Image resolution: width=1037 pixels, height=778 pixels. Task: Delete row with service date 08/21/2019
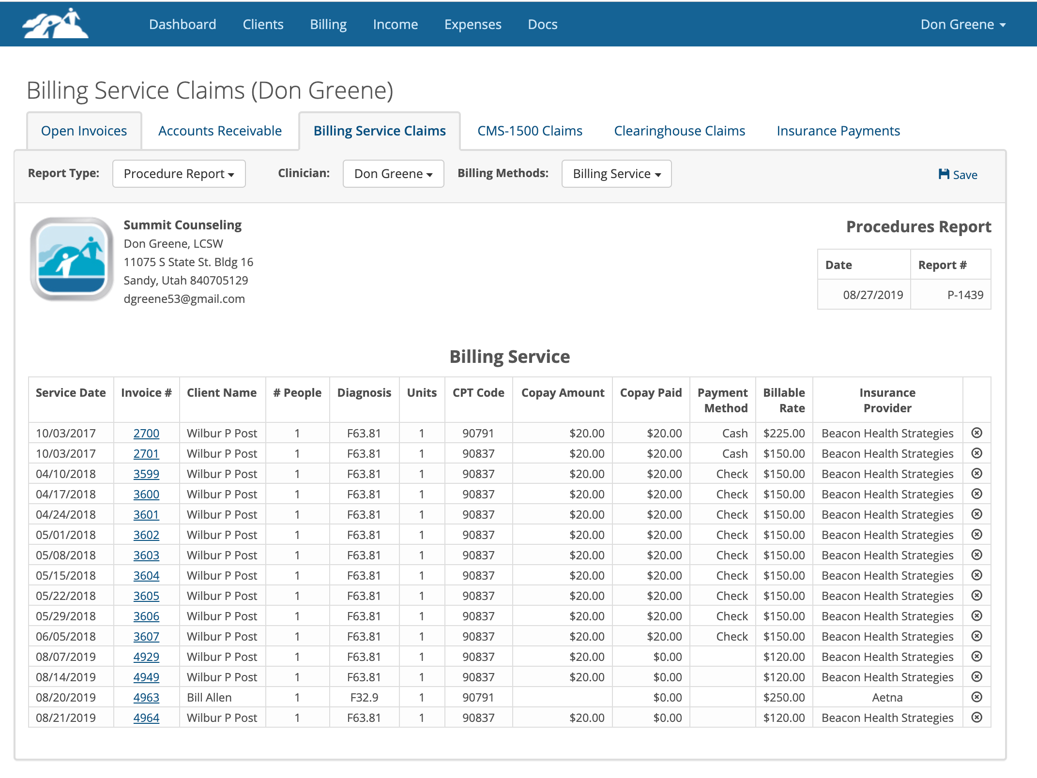[976, 717]
